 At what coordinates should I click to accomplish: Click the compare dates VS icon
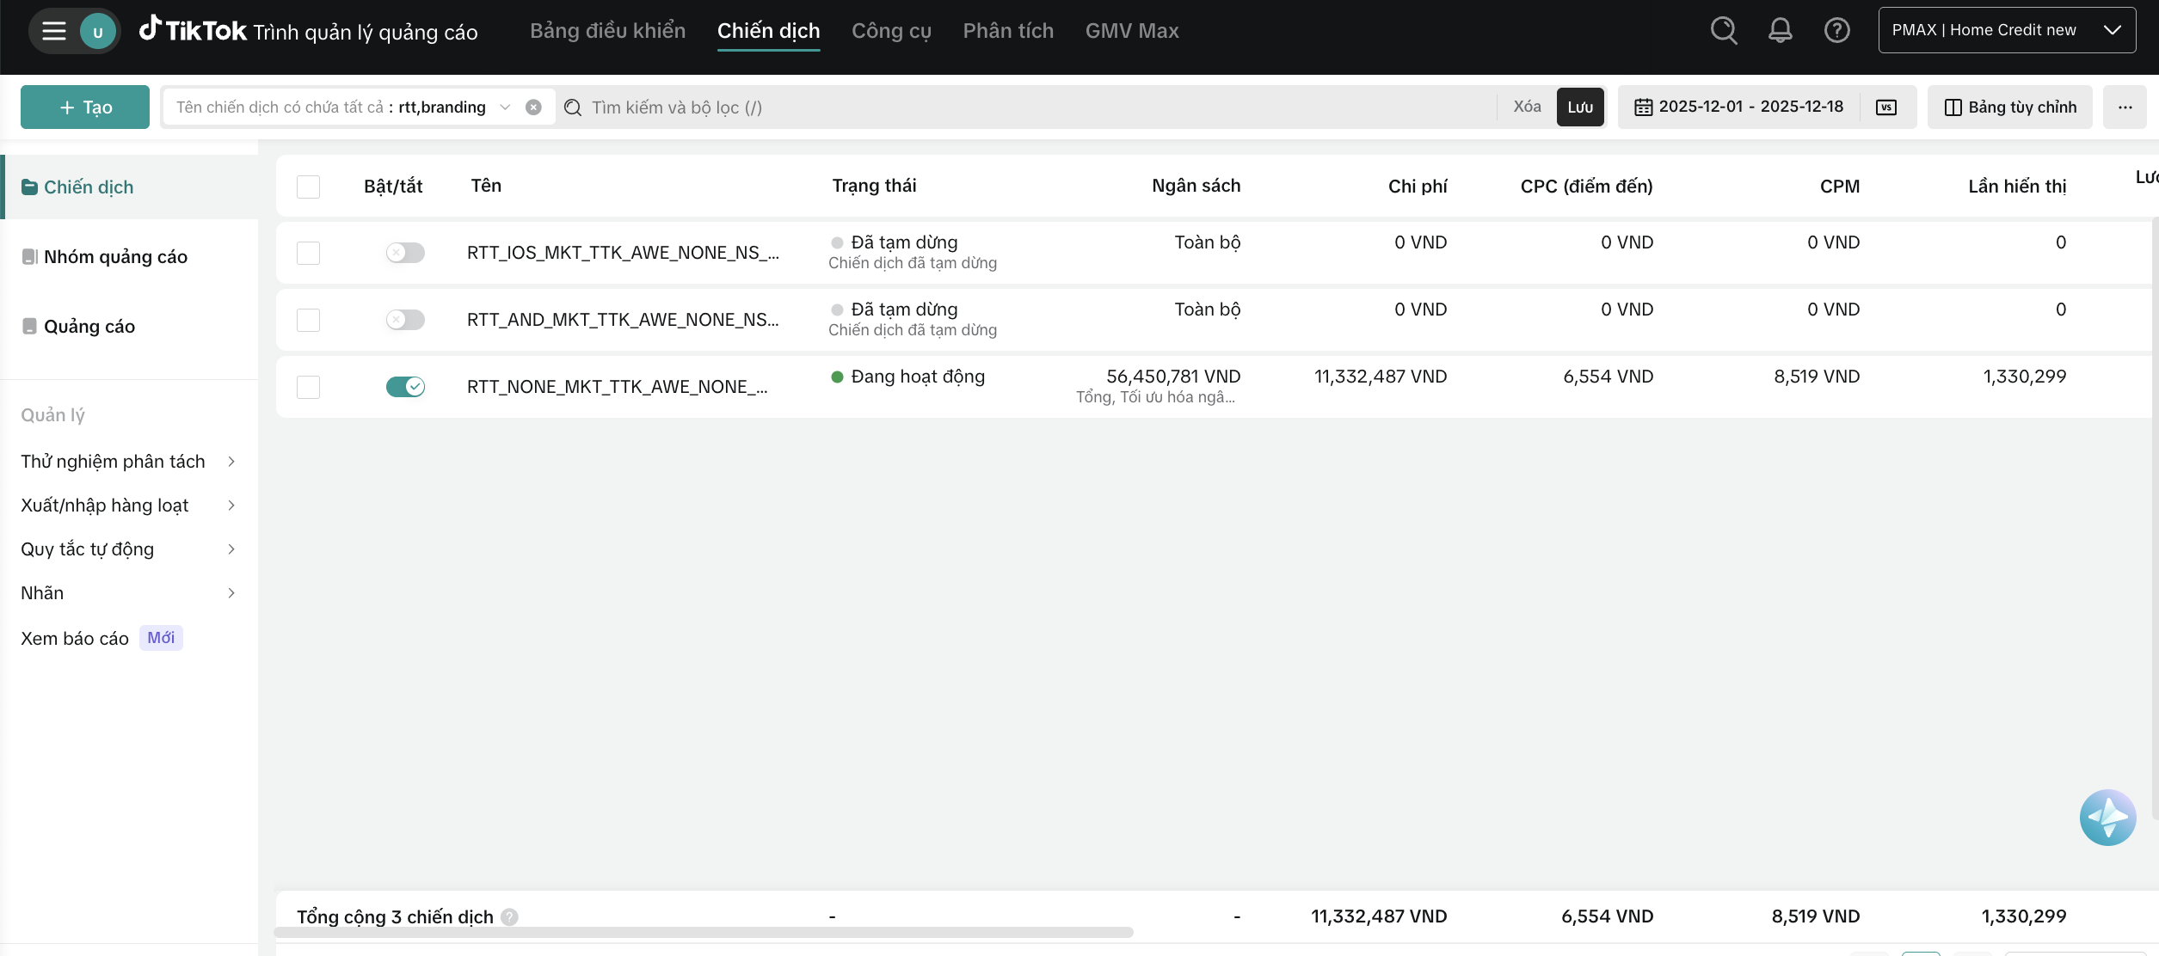(x=1885, y=107)
